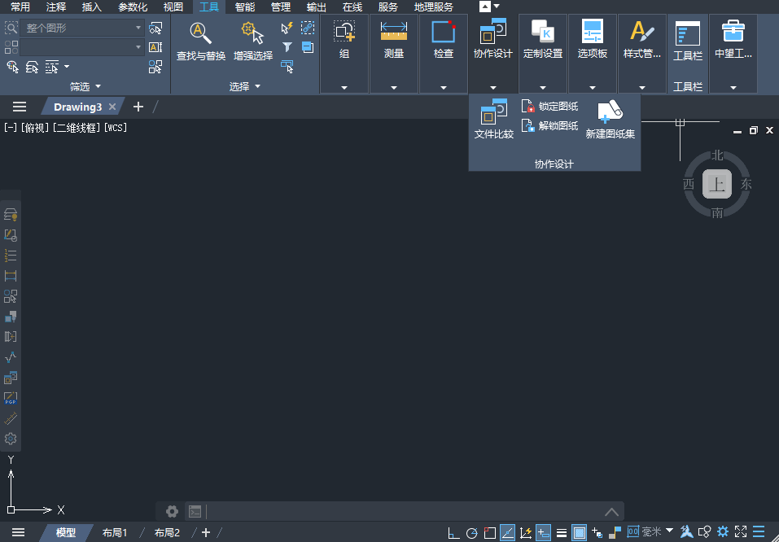Open the 组 group tool

(x=344, y=41)
